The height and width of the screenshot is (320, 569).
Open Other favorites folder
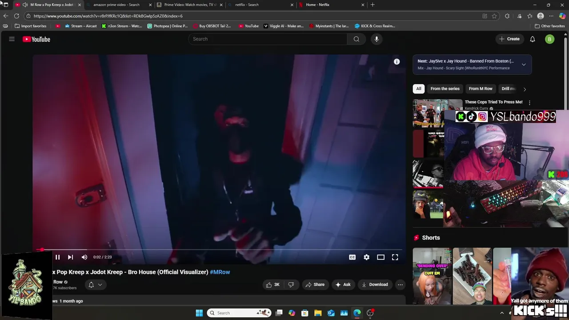pyautogui.click(x=549, y=26)
